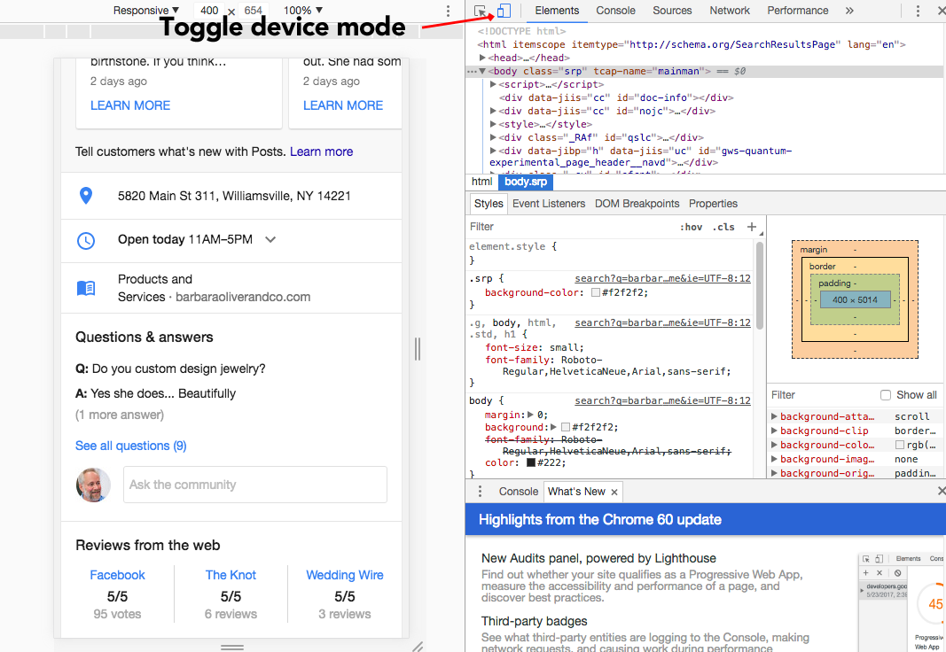946x652 pixels.
Task: Toggle the .cls classes button
Action: point(723,227)
